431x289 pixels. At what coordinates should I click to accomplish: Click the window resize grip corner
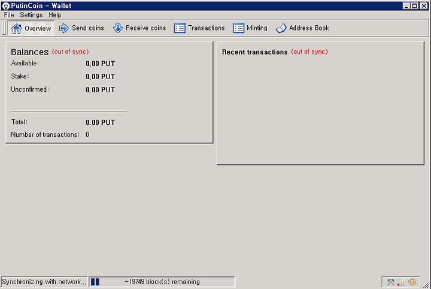[426, 285]
